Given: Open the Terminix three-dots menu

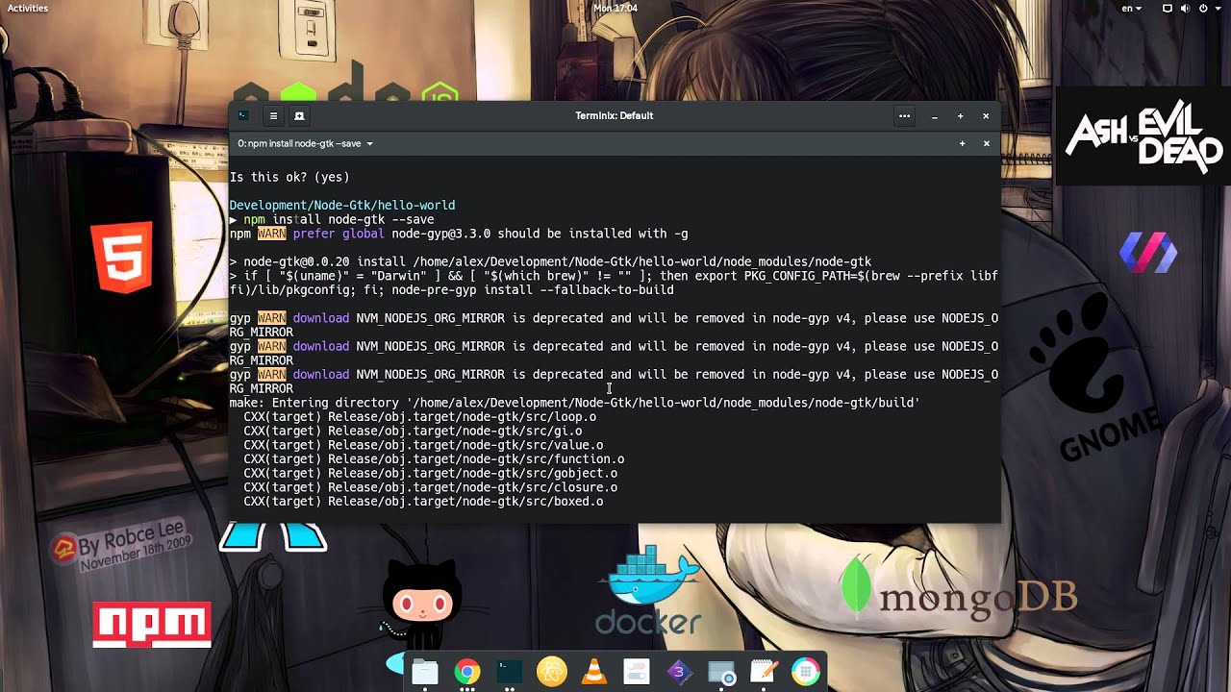Looking at the screenshot, I should [904, 116].
